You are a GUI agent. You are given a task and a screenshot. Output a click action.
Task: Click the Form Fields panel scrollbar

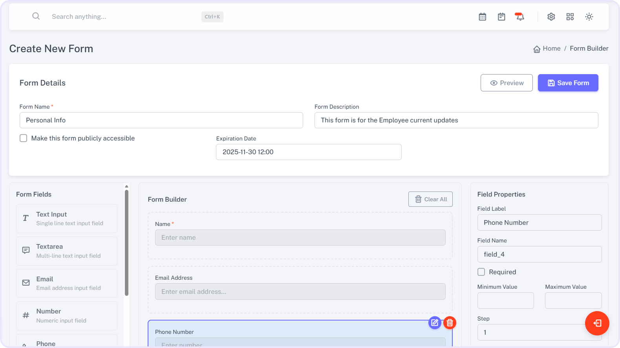click(126, 243)
